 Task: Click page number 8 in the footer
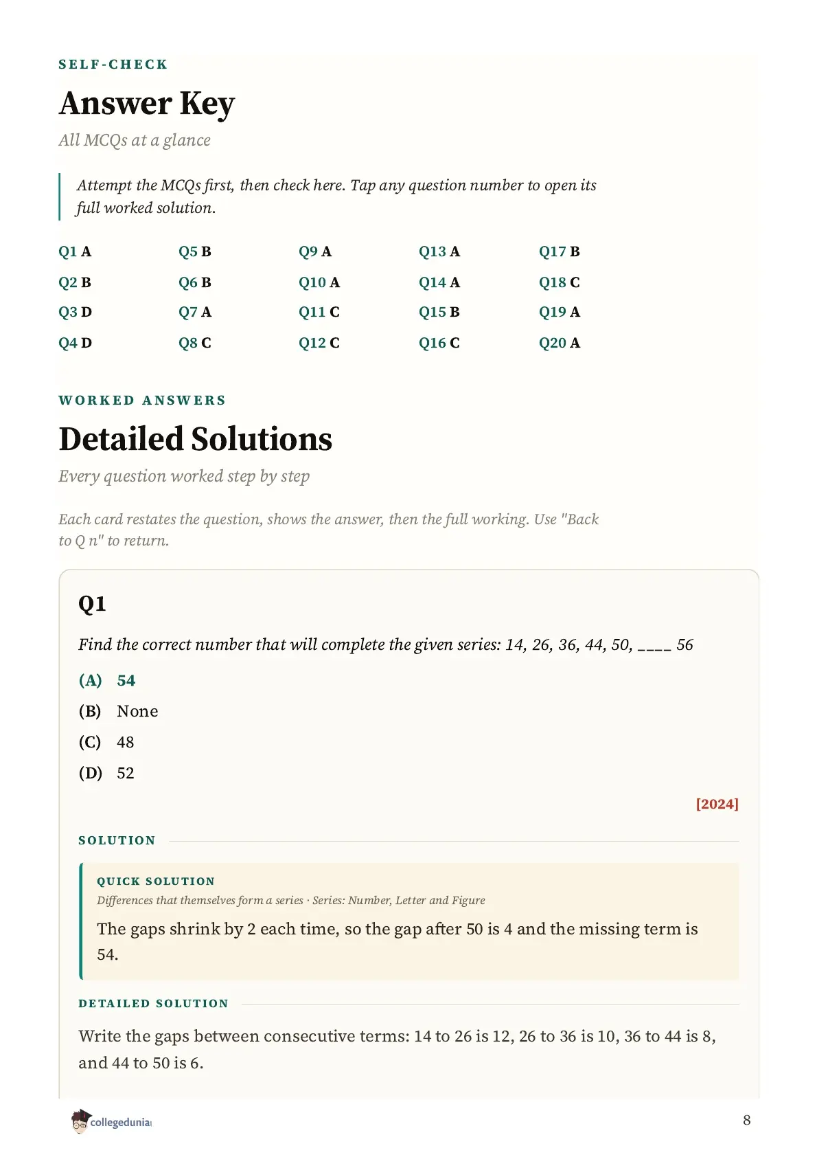747,1121
